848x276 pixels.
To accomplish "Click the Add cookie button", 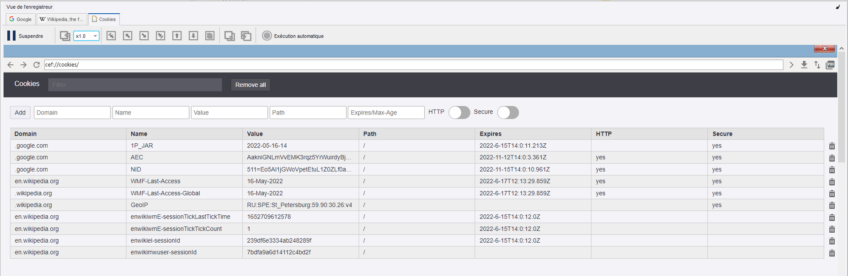I will pyautogui.click(x=20, y=112).
